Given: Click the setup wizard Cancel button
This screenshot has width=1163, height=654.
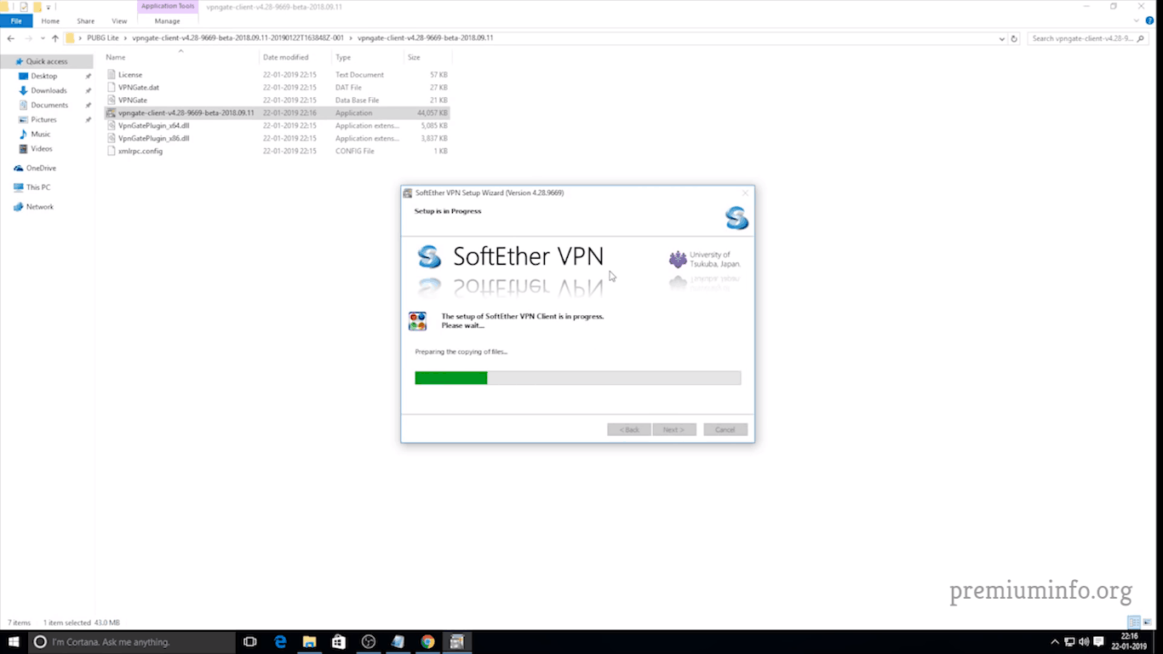Looking at the screenshot, I should click(x=725, y=429).
